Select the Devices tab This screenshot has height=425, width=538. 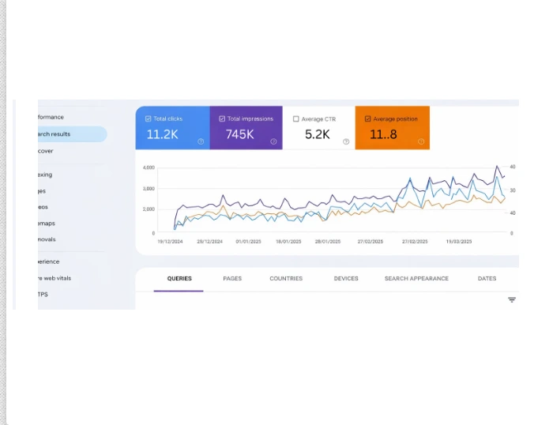pos(346,279)
